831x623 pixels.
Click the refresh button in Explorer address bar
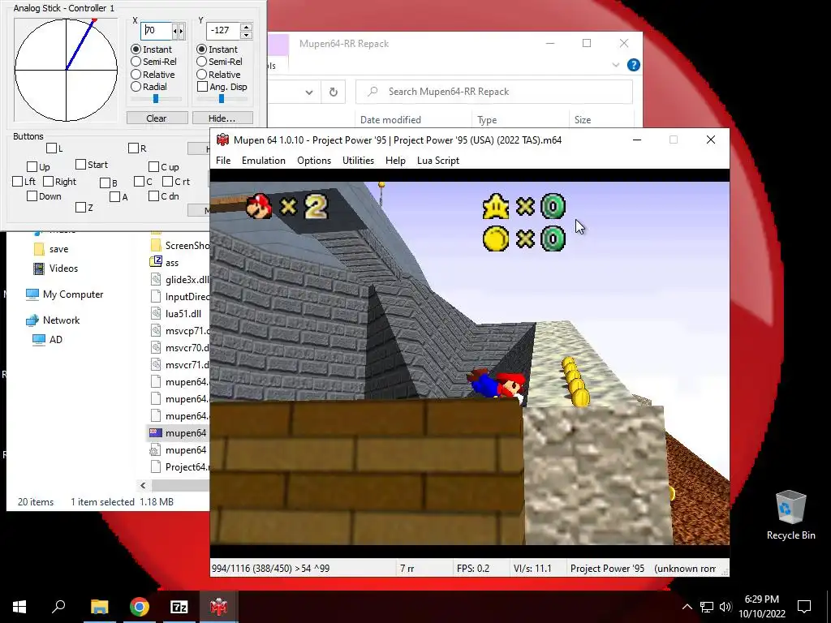click(334, 92)
